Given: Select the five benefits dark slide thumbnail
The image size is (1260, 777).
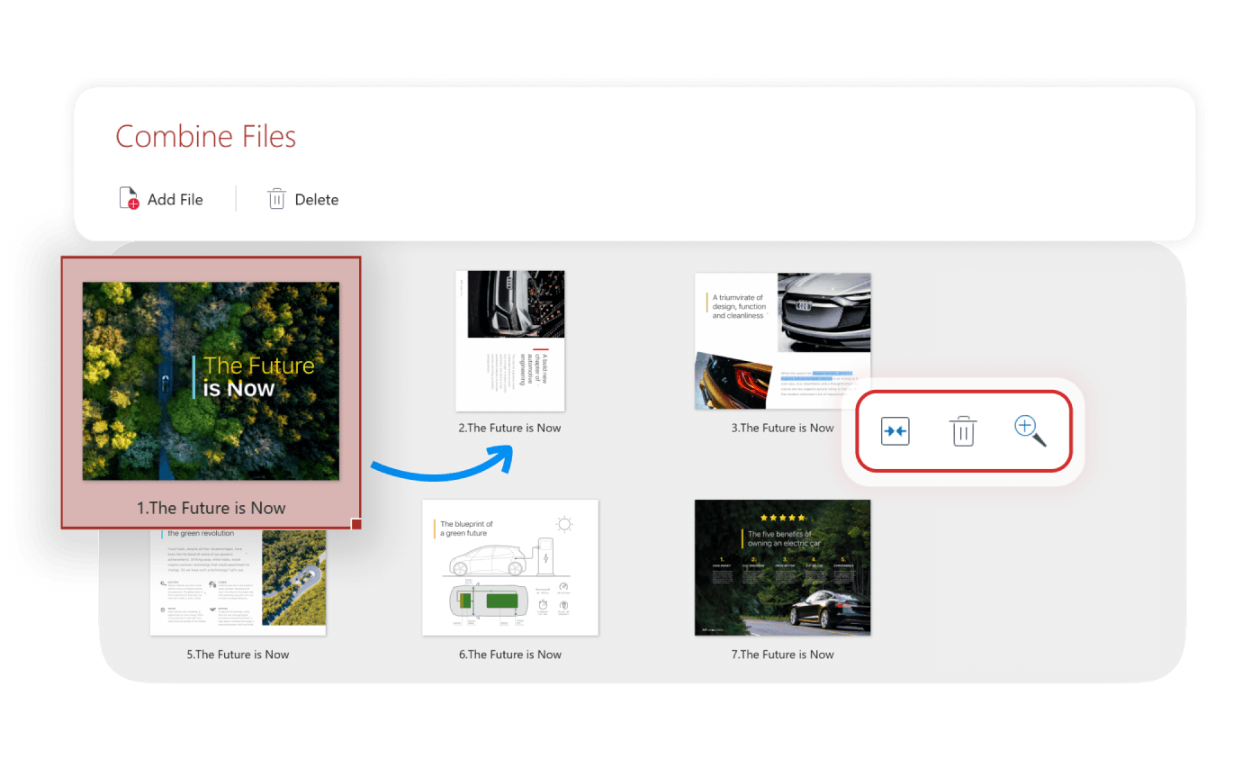Looking at the screenshot, I should [782, 567].
